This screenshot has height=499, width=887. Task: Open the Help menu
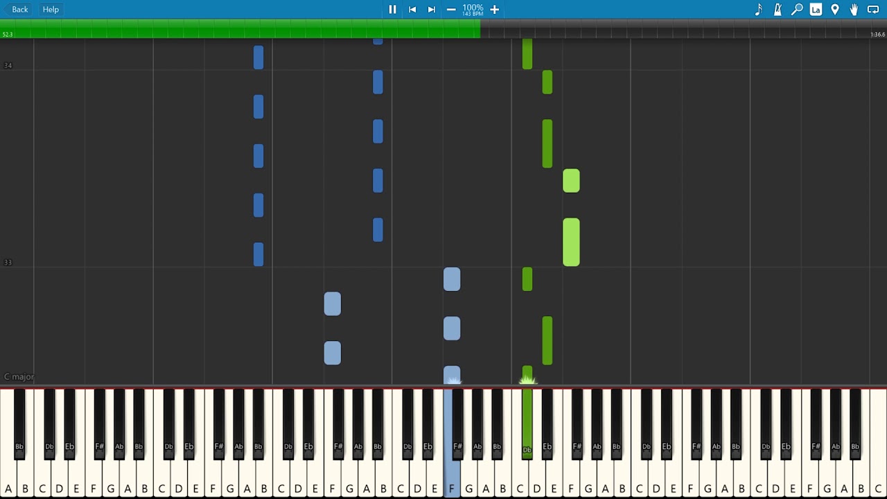click(51, 10)
